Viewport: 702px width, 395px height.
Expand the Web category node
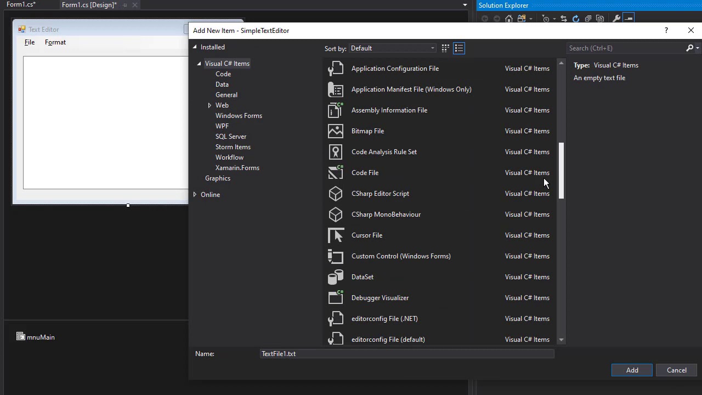click(x=210, y=105)
